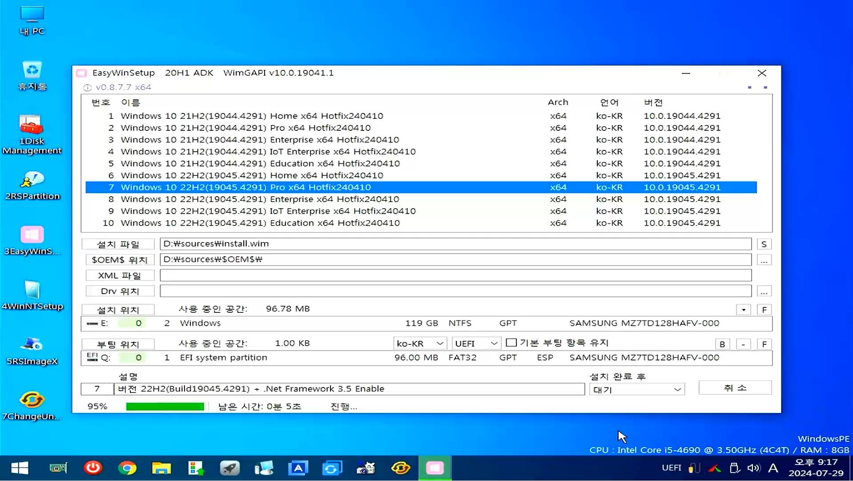Click the F button in 설치 위치 row
853x481 pixels.
[x=764, y=310]
